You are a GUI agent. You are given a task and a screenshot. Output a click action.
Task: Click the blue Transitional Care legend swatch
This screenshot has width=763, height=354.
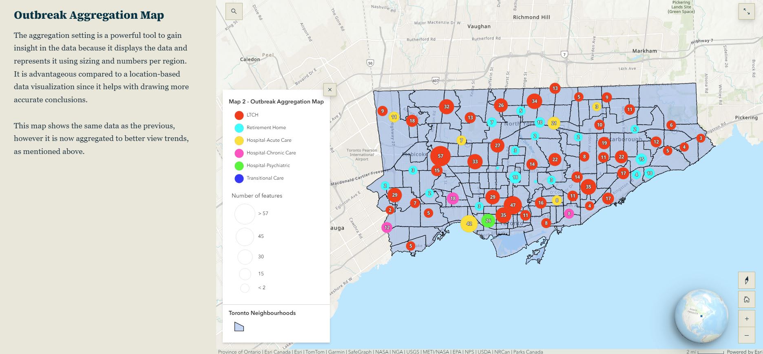[239, 178]
